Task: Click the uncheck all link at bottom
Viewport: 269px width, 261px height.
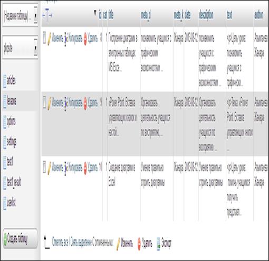Action: (x=81, y=242)
